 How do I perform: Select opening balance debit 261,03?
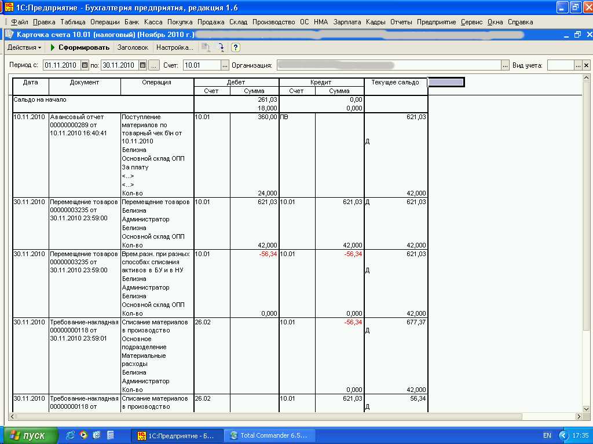click(268, 99)
